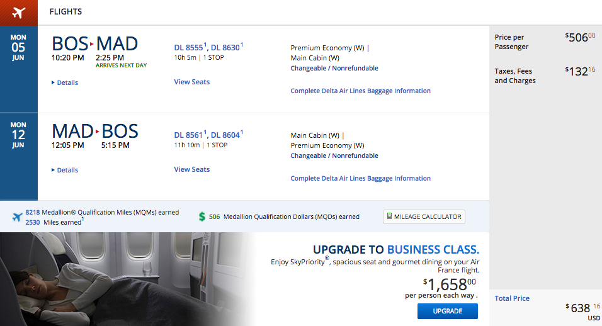Click the red arrow between BOS and MAD
Image resolution: width=602 pixels, height=326 pixels.
(92, 44)
